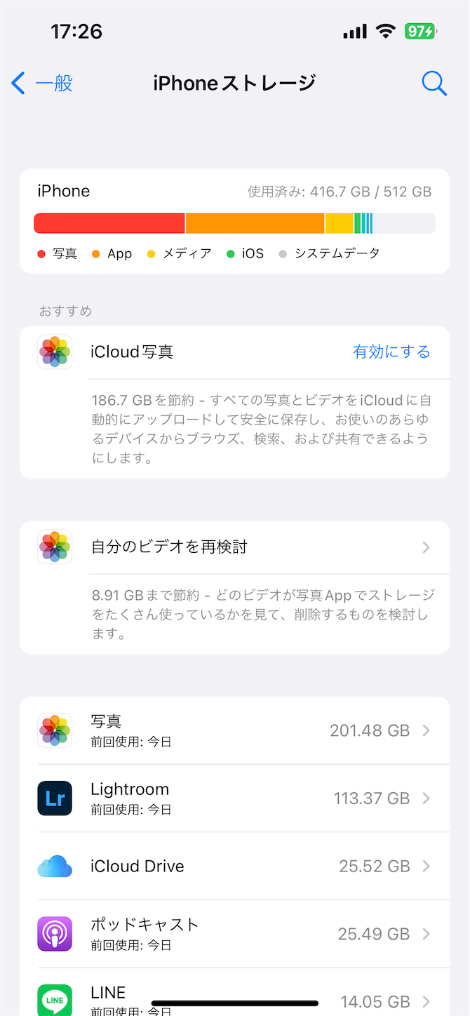Tap the iCloud Drive cloud icon

tap(55, 867)
